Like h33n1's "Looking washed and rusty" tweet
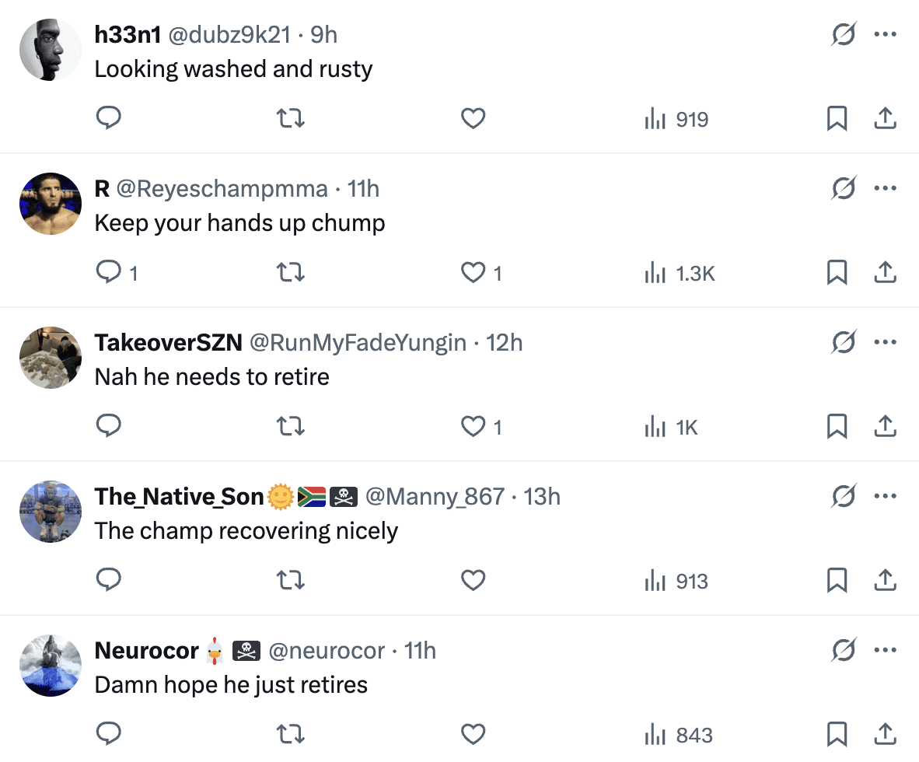The height and width of the screenshot is (762, 919). pyautogui.click(x=473, y=118)
